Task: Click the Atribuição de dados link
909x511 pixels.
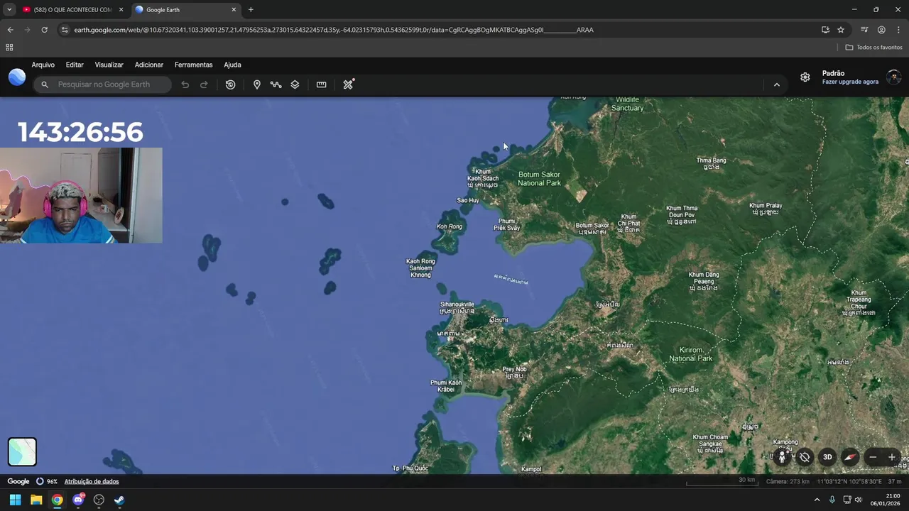Action: click(x=92, y=481)
